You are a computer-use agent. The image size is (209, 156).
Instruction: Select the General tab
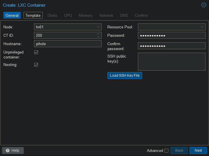(12, 15)
